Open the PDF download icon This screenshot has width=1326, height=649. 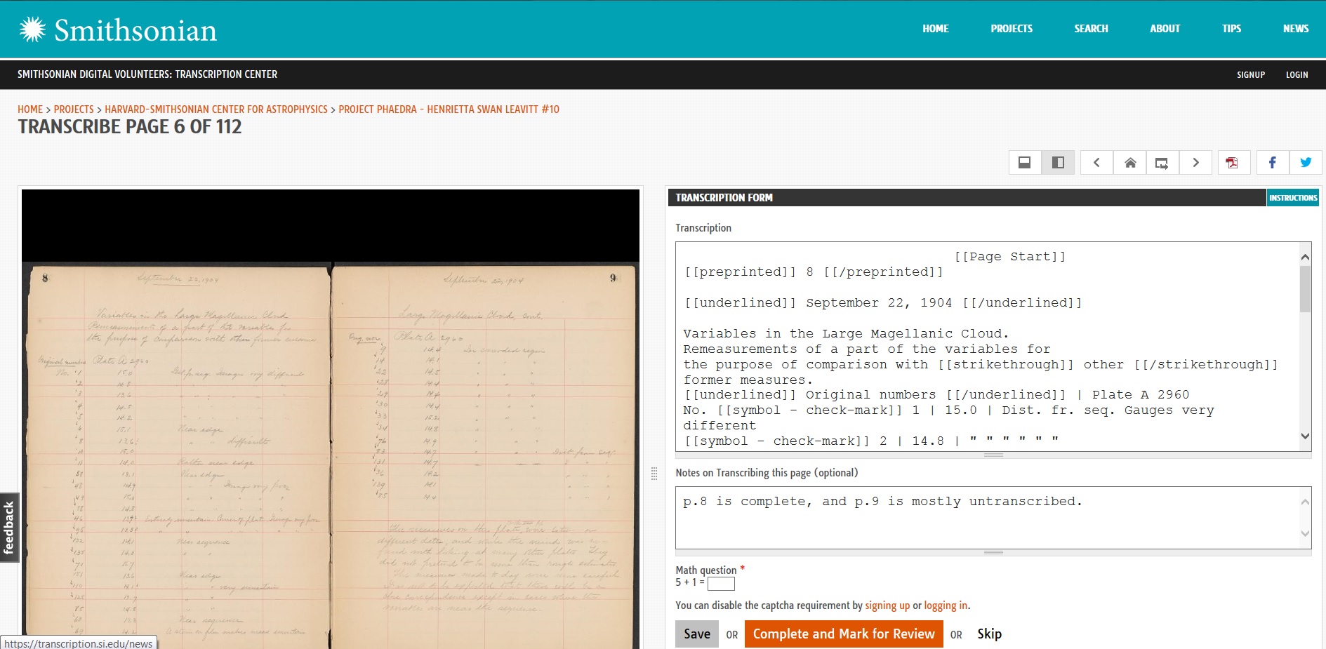pos(1233,163)
